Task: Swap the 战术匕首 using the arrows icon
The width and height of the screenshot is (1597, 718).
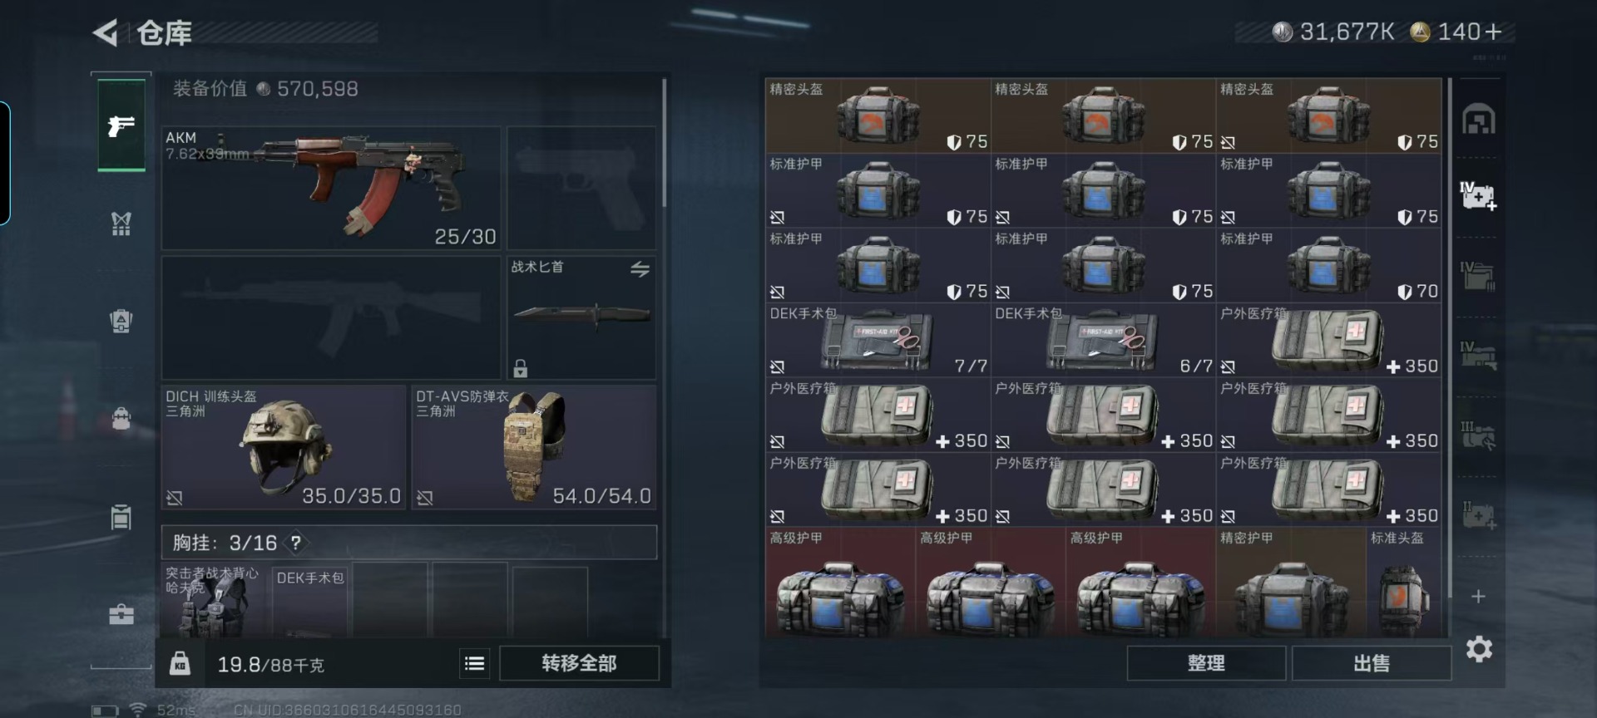Action: coord(640,269)
